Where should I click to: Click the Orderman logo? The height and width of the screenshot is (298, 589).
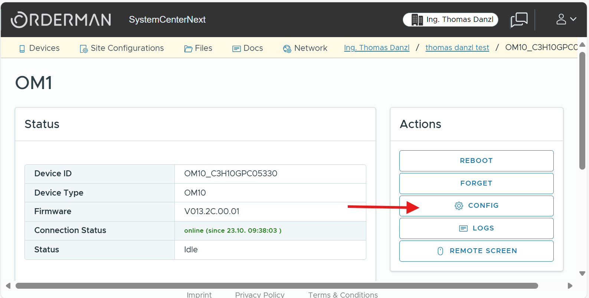pos(61,20)
